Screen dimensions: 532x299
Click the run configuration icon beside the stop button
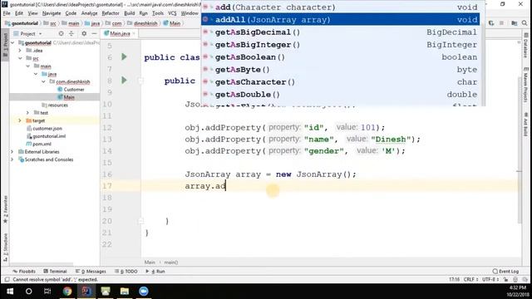coord(491,23)
